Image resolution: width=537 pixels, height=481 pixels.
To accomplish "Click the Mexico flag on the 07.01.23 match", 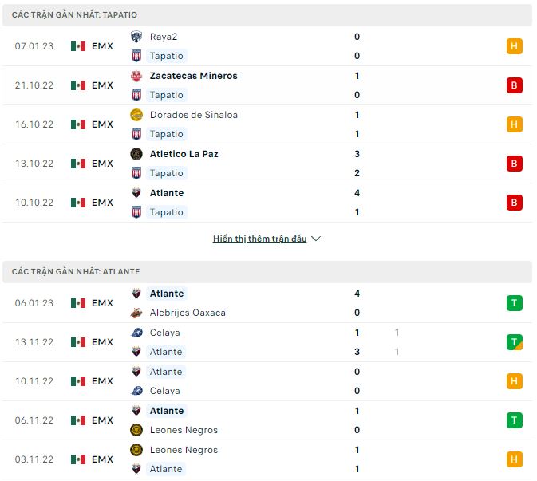I will tap(77, 46).
